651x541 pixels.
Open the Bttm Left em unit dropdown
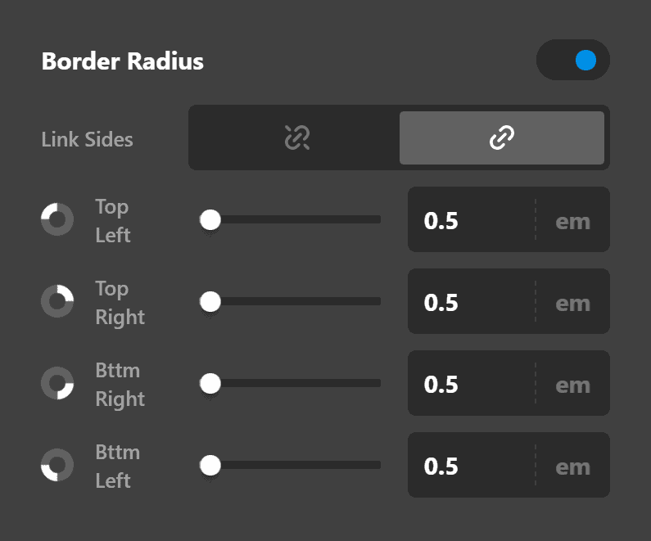pos(573,467)
